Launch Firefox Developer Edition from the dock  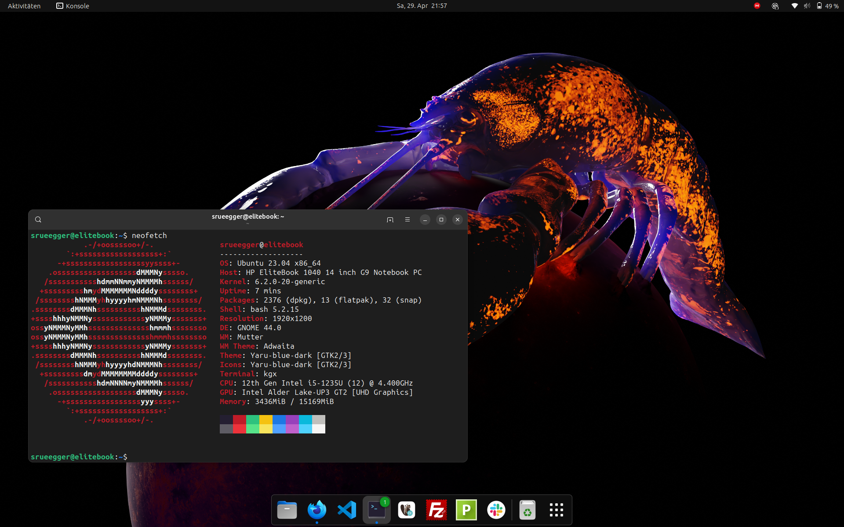(317, 510)
